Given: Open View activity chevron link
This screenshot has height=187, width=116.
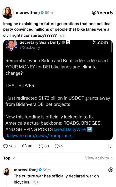Looking at the screenshot, I should click(99, 158).
